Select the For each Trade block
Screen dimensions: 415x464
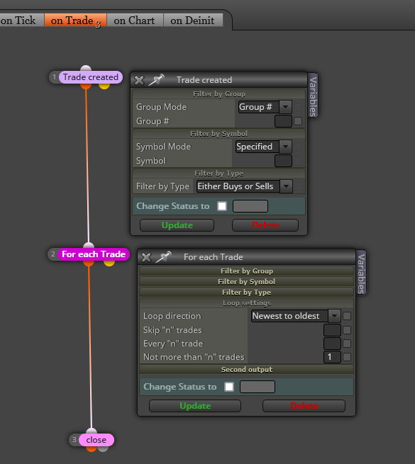coord(94,254)
